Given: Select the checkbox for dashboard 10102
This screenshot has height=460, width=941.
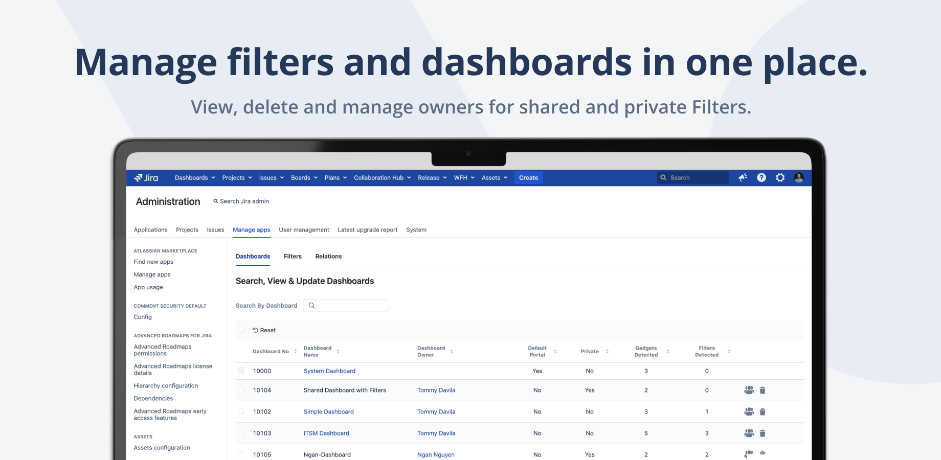Looking at the screenshot, I should pos(241,412).
